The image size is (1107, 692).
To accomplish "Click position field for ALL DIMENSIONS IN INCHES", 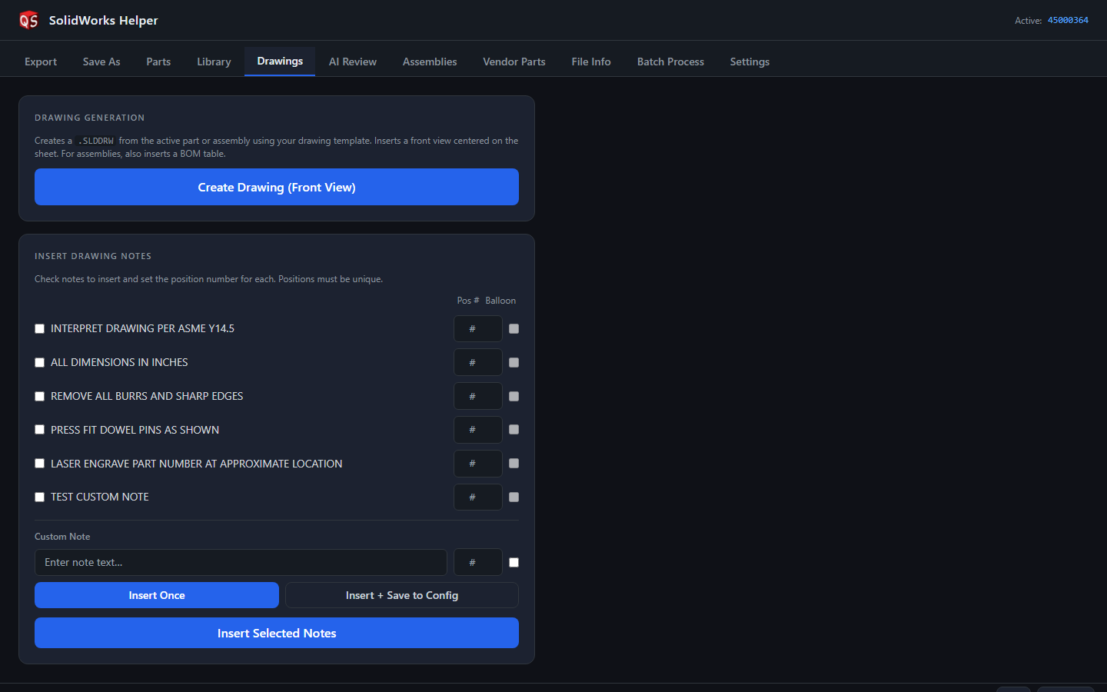I will (x=478, y=362).
